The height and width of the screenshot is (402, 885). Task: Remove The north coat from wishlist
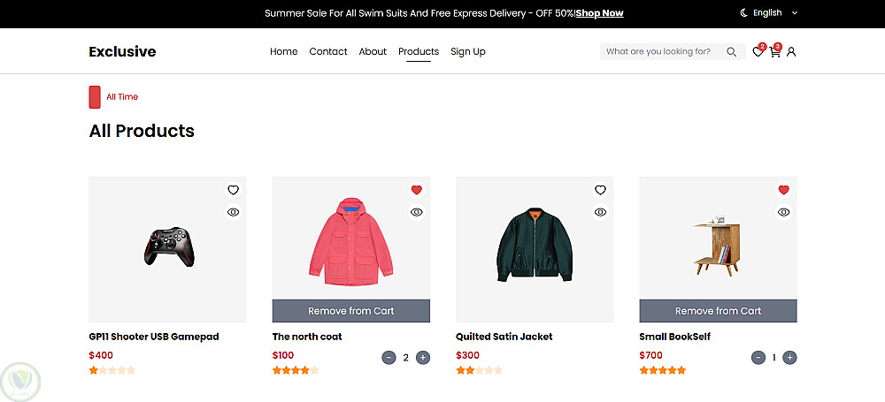[416, 190]
